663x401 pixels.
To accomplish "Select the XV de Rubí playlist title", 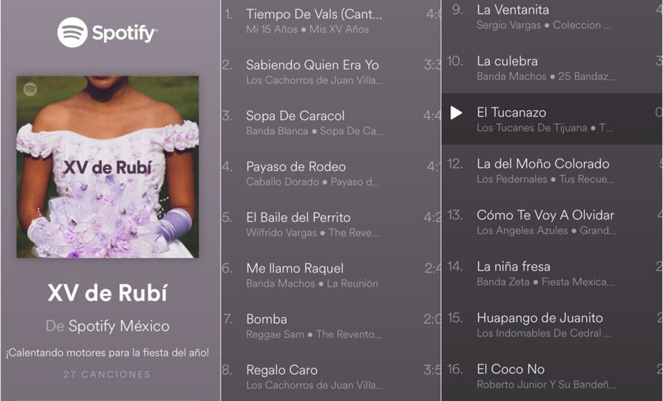I will [107, 293].
